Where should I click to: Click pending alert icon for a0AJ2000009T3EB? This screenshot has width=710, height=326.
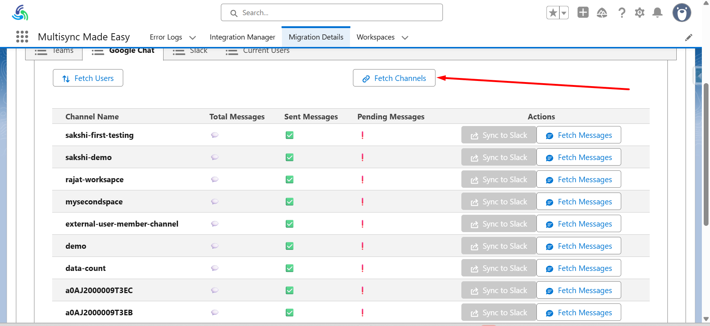(363, 313)
